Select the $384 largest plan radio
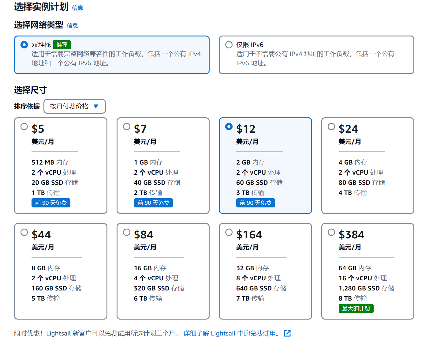The width and height of the screenshot is (429, 345). [x=331, y=232]
